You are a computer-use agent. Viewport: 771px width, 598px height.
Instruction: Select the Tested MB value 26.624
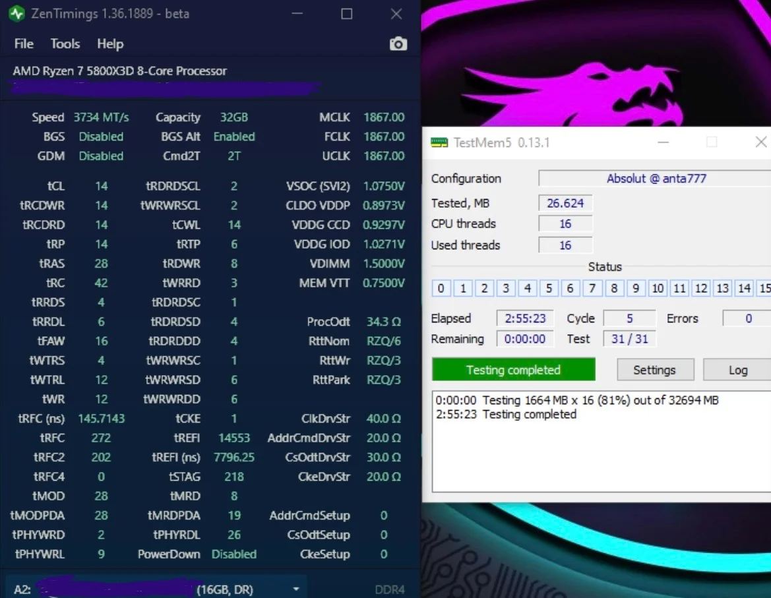pos(565,203)
